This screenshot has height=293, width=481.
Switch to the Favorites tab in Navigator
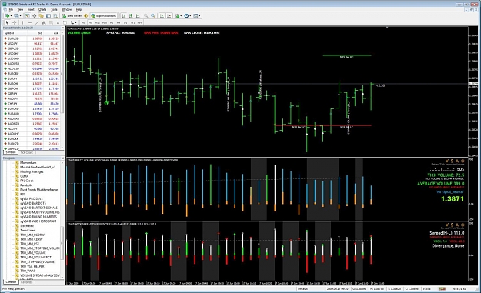[27, 282]
